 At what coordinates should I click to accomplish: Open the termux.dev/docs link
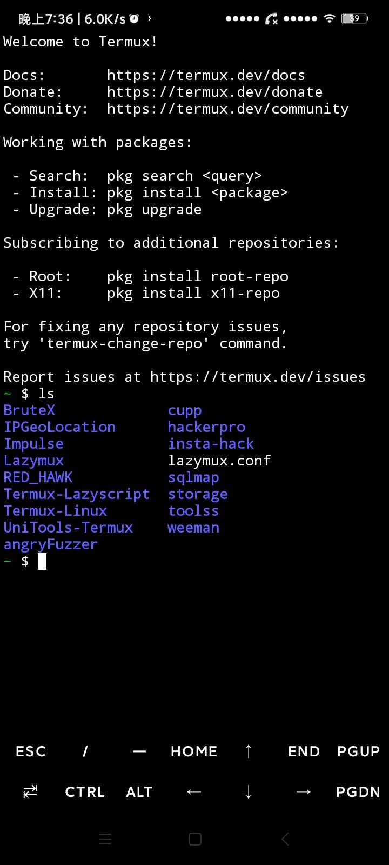(x=206, y=75)
